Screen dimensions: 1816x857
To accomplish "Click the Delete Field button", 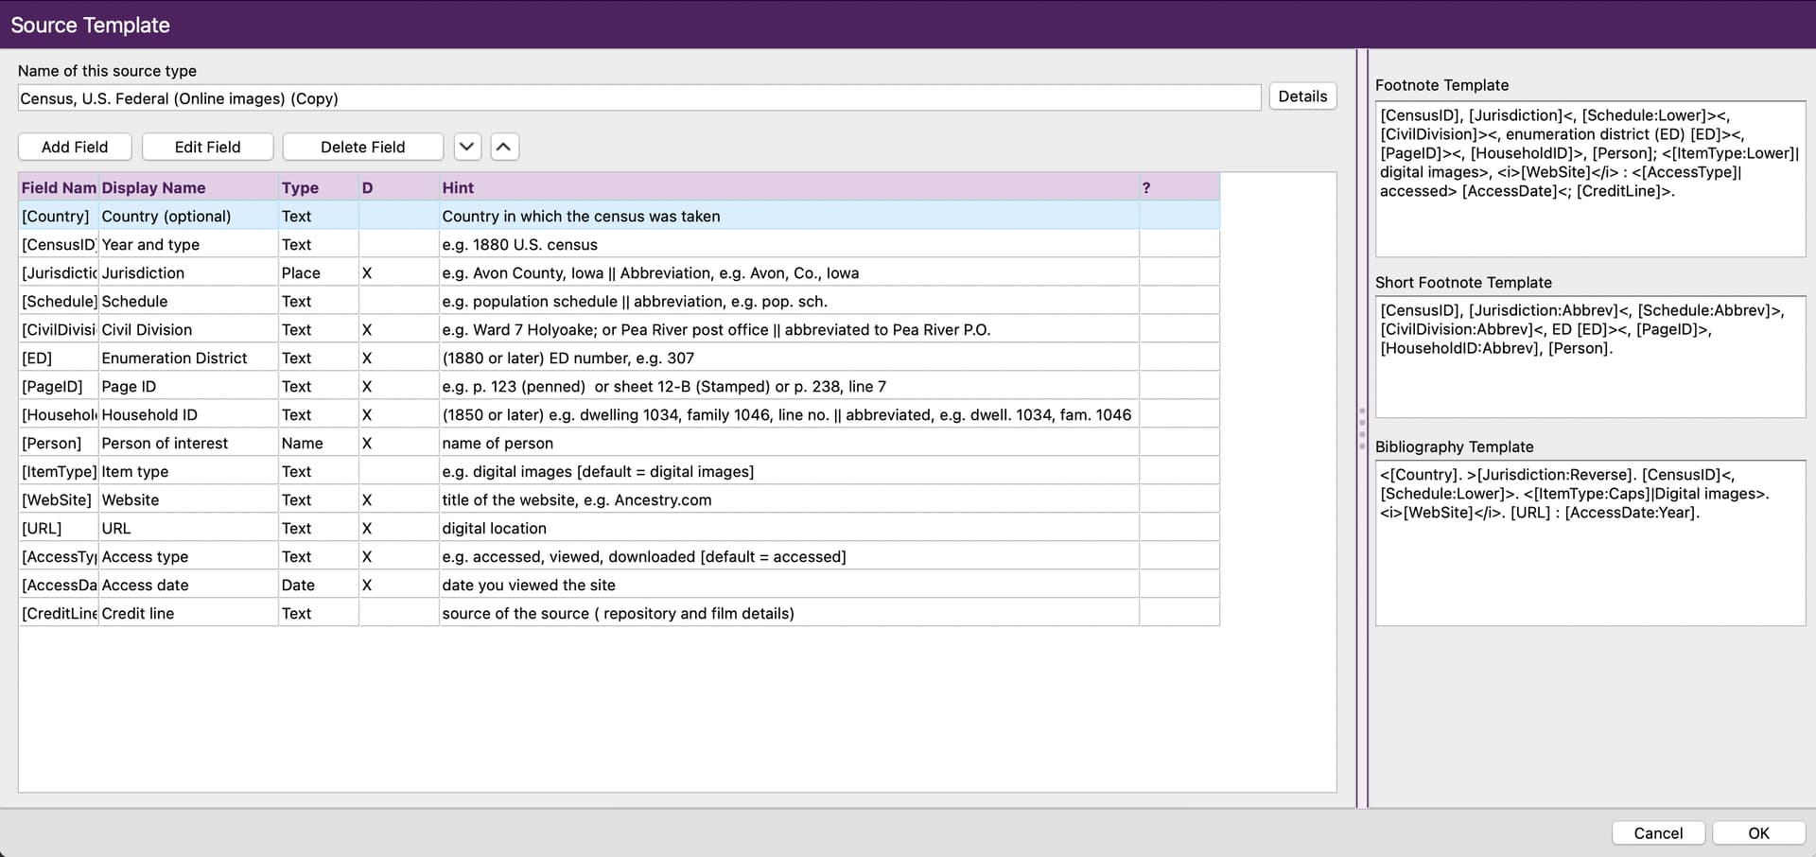I will [363, 147].
